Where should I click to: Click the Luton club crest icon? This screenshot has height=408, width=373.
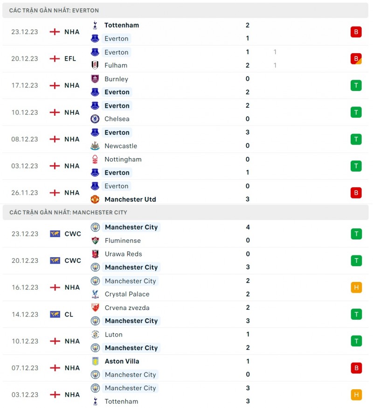tap(95, 335)
